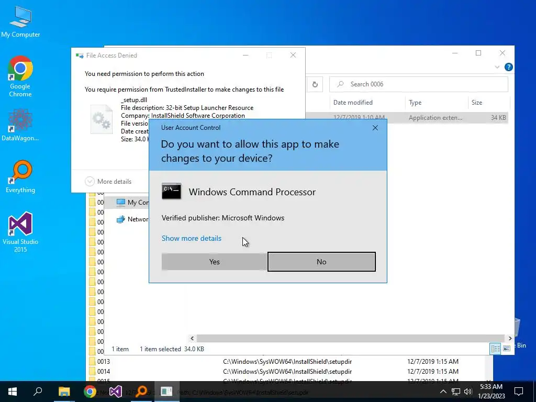Switch to details view icon in Explorer
This screenshot has width=536, height=402.
coord(495,349)
